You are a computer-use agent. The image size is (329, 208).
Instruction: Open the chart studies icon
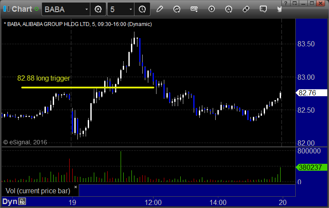tap(177, 9)
